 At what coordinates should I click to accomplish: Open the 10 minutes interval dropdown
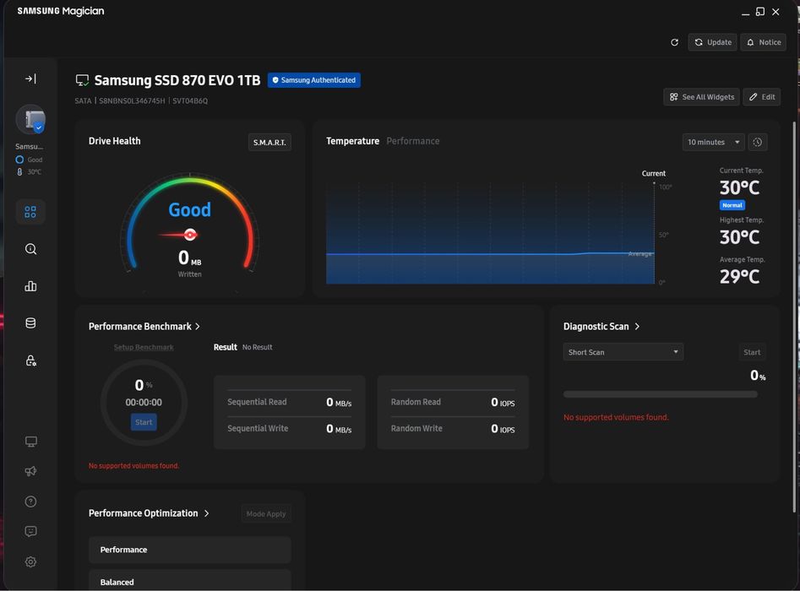pyautogui.click(x=713, y=143)
